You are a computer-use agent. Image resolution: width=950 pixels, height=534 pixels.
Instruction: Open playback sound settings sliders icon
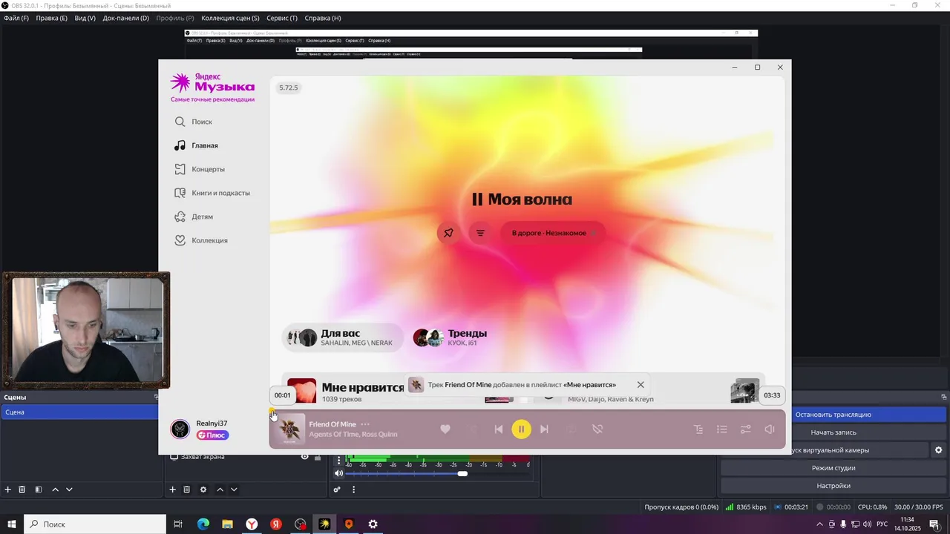746,429
